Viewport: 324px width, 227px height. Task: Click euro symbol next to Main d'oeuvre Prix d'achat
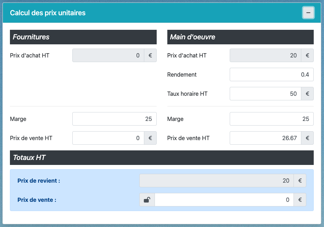click(307, 55)
